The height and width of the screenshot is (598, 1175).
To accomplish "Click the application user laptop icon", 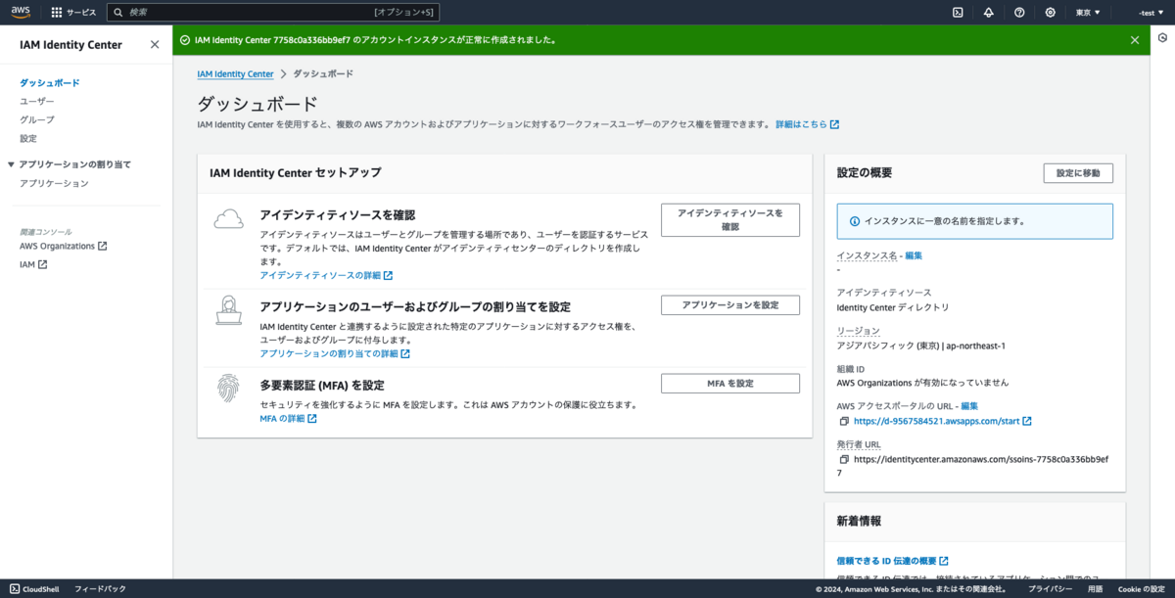I will click(228, 310).
